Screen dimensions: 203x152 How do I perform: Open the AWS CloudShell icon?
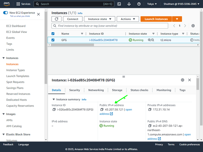pos(119,4)
